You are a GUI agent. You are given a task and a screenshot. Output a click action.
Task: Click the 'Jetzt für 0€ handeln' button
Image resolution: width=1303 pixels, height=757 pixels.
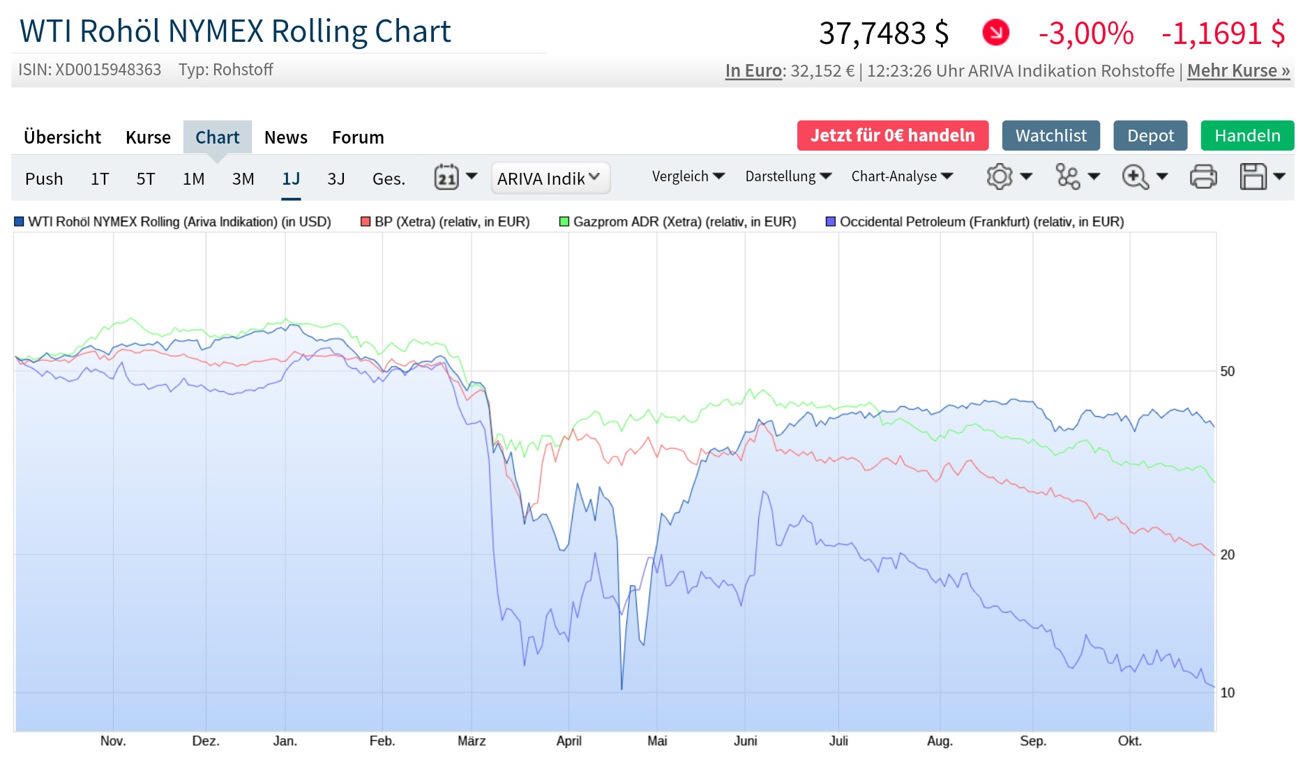pos(892,135)
